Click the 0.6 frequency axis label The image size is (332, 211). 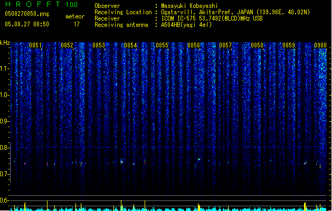tap(4, 200)
